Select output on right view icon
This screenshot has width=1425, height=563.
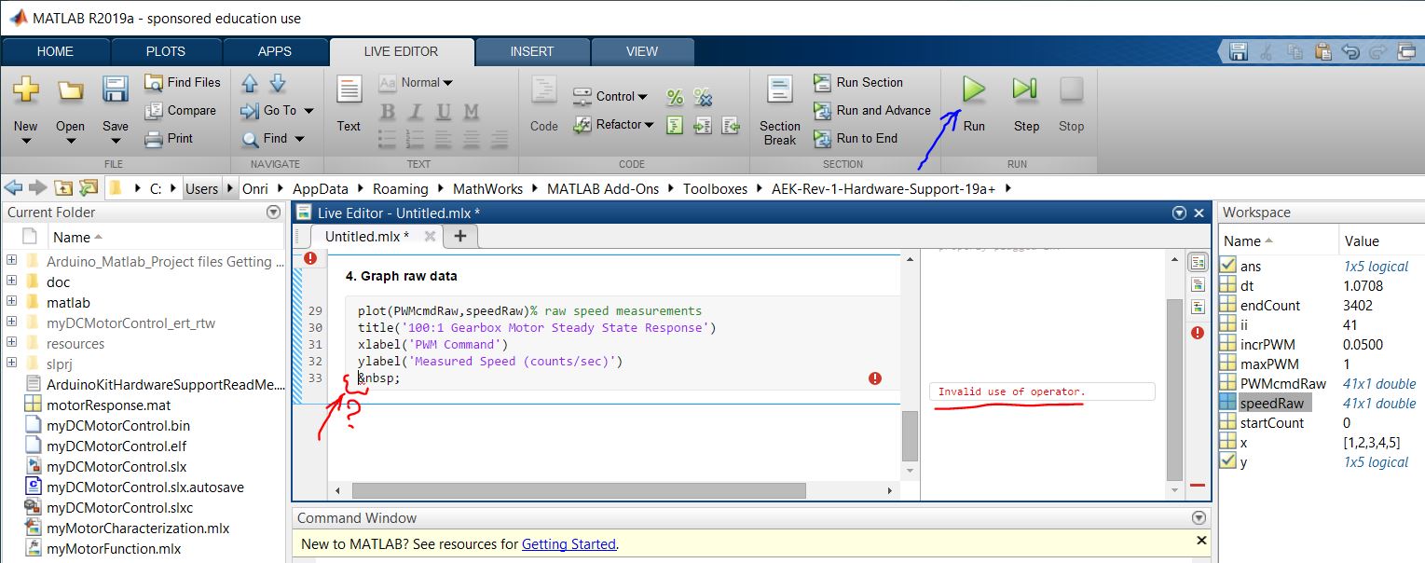[1199, 263]
